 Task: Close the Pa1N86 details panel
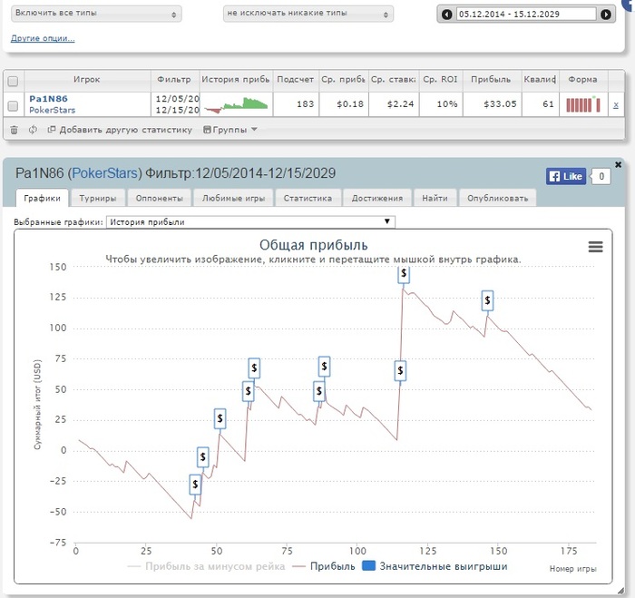pyautogui.click(x=618, y=164)
